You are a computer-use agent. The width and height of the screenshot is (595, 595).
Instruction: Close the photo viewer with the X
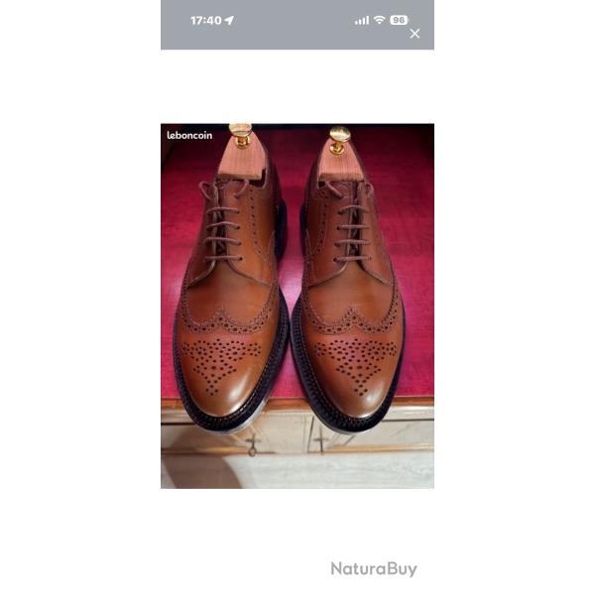click(415, 34)
